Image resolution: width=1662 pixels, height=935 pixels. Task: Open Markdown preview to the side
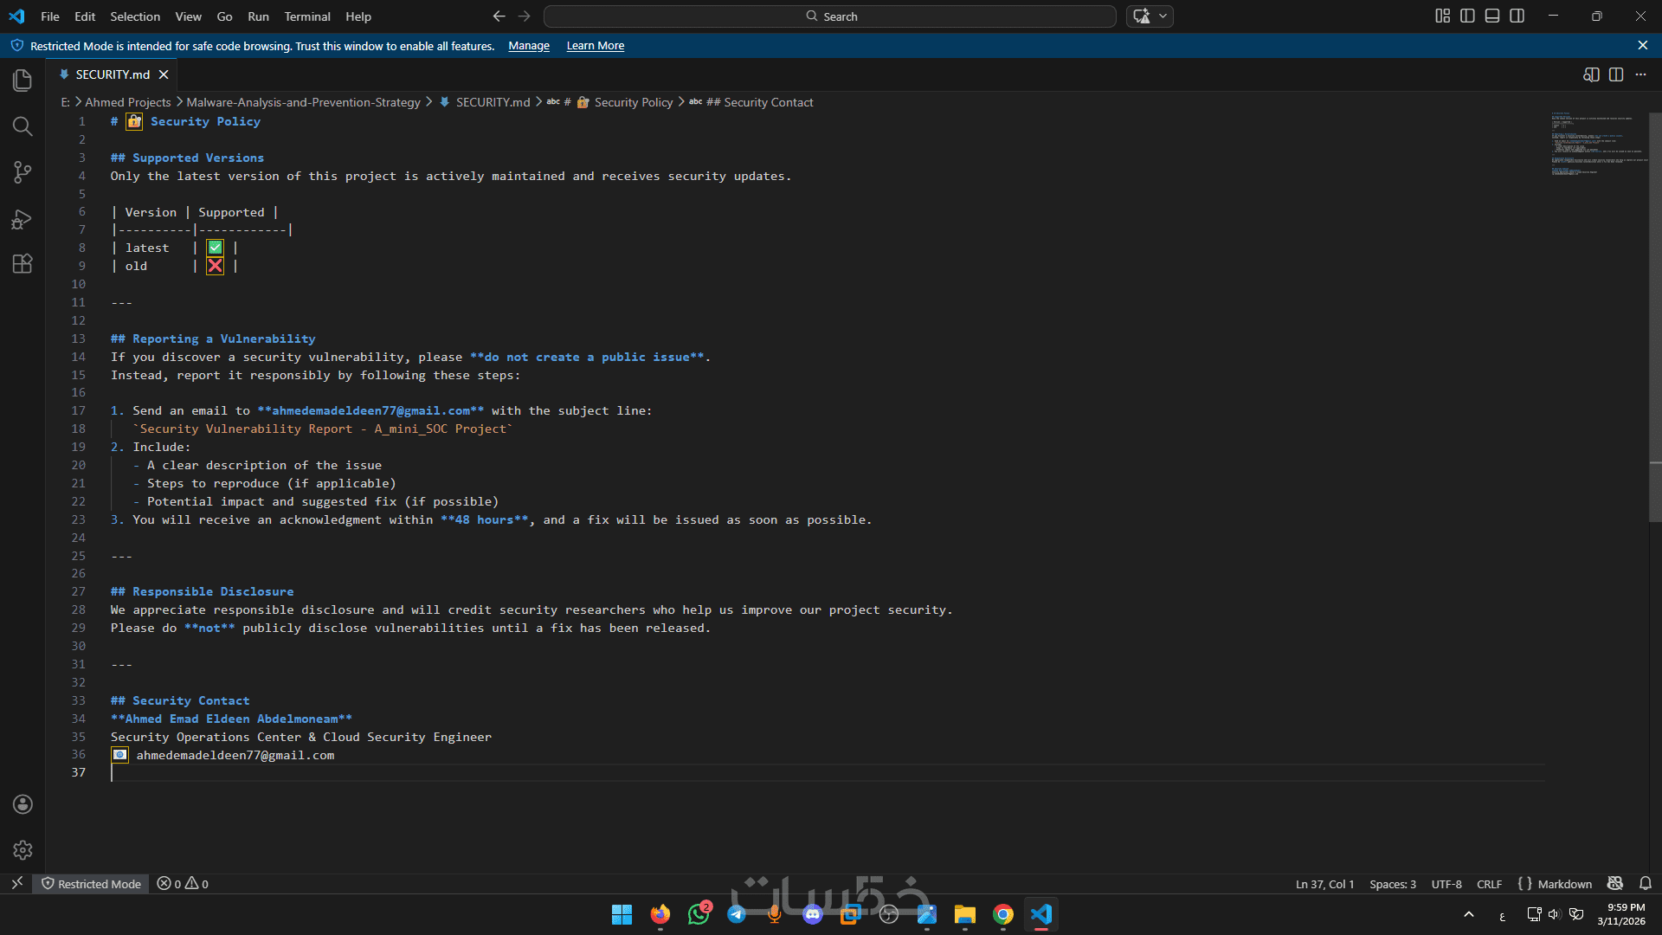coord(1591,74)
